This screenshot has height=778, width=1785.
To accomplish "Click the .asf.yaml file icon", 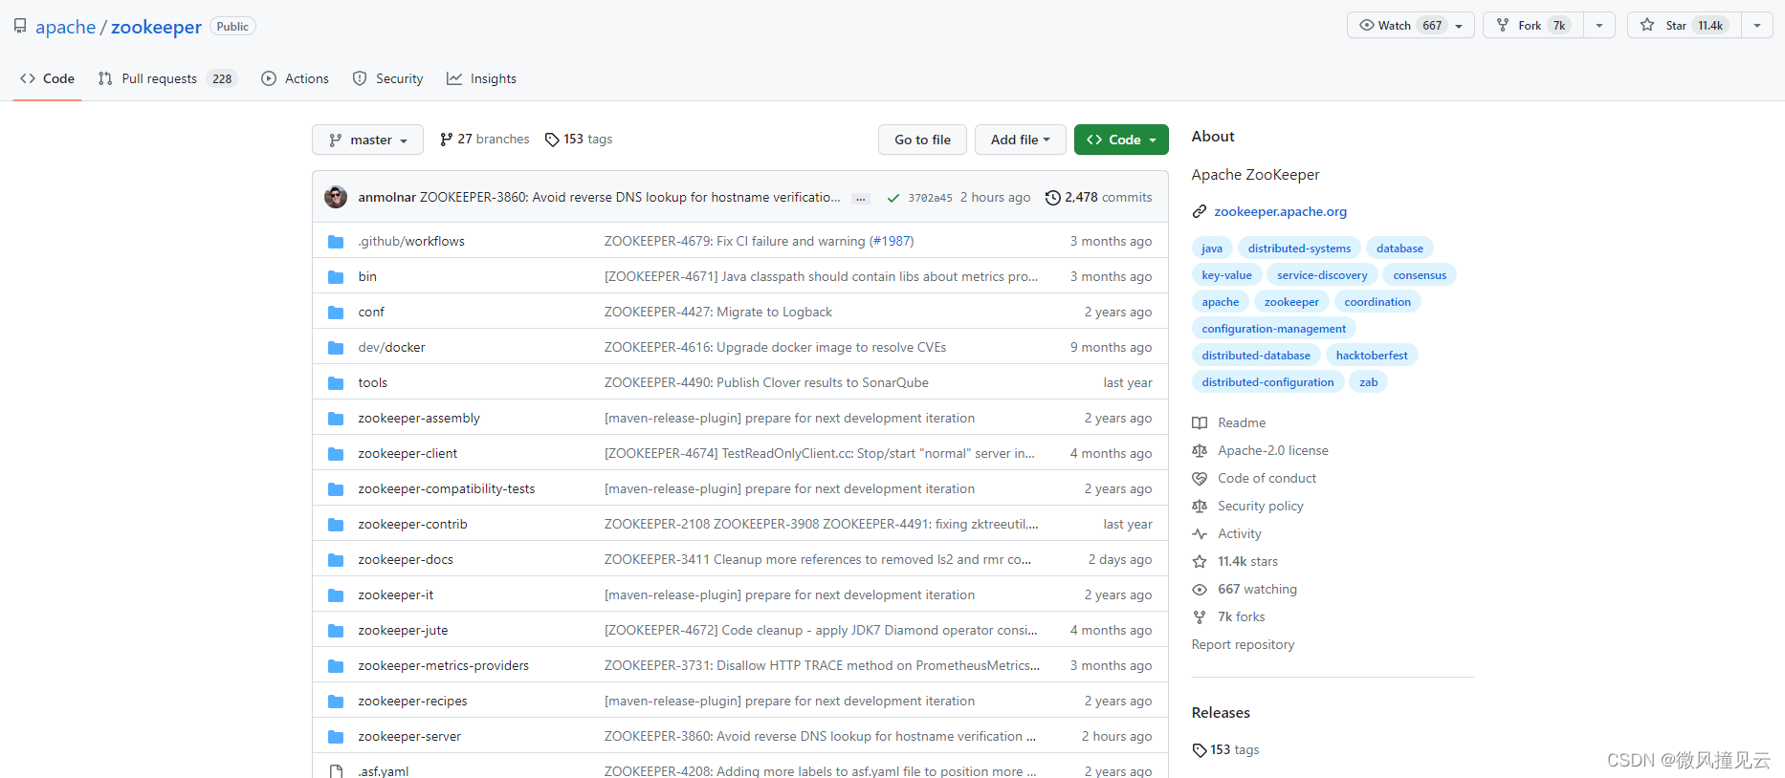I will [x=336, y=770].
